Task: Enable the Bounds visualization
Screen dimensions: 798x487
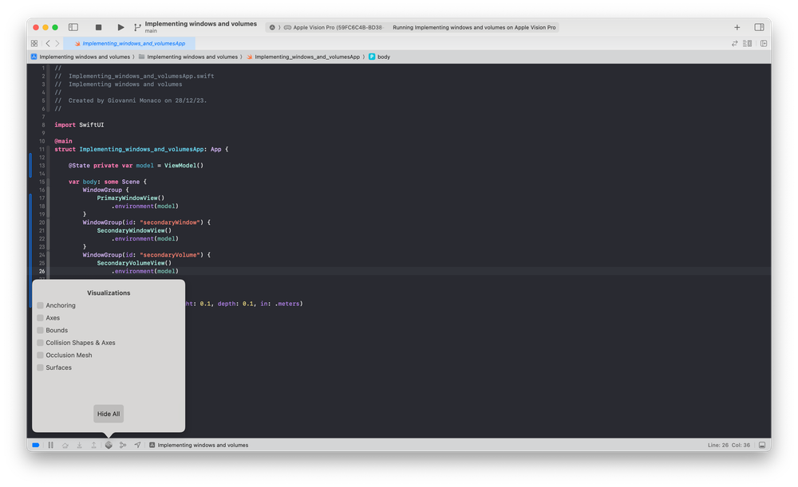Action: 40,330
